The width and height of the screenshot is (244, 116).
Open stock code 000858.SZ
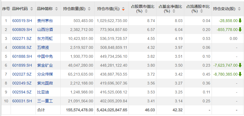pos(22,47)
